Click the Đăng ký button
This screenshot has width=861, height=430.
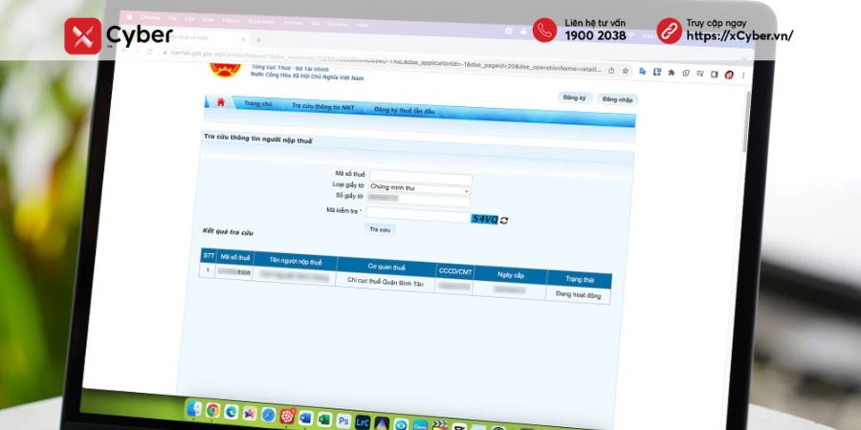[575, 97]
